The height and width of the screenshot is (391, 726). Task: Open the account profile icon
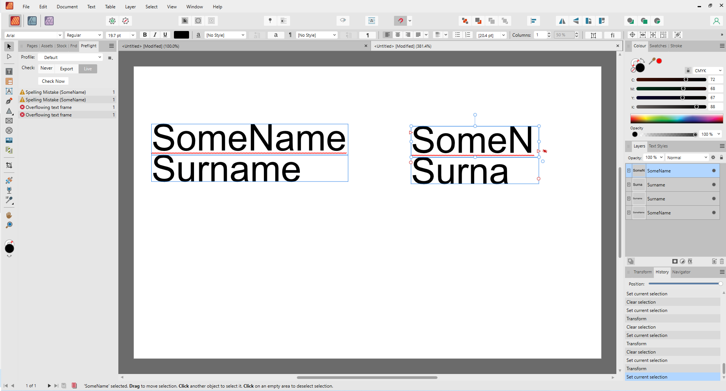[716, 21]
